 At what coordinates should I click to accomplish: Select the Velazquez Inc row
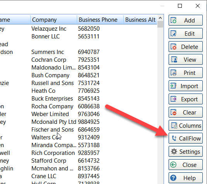click(x=79, y=29)
